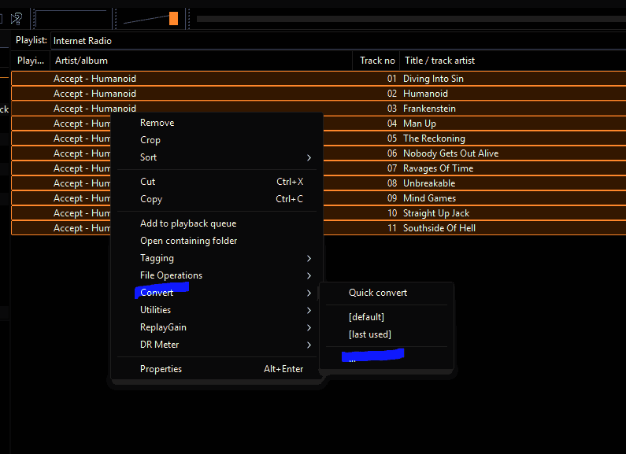Viewport: 626px width, 454px height.
Task: Click track number 05 cell
Action: coord(391,138)
